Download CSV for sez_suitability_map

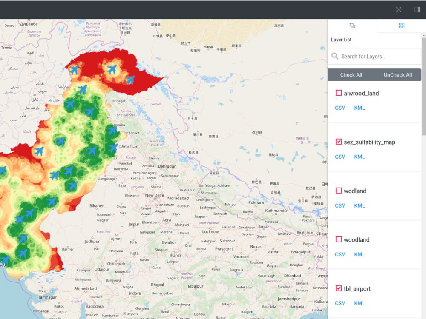(340, 157)
